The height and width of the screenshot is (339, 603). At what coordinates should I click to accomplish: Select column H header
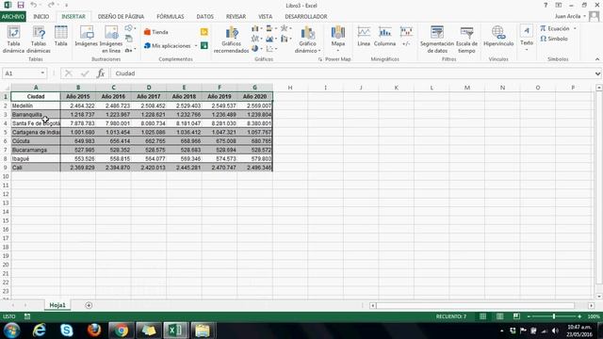click(x=290, y=88)
